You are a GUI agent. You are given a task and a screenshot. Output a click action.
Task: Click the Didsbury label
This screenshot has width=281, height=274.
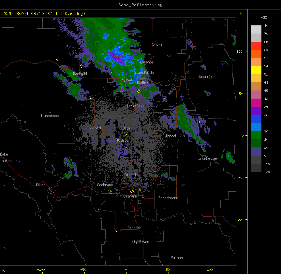pyautogui.click(x=125, y=140)
